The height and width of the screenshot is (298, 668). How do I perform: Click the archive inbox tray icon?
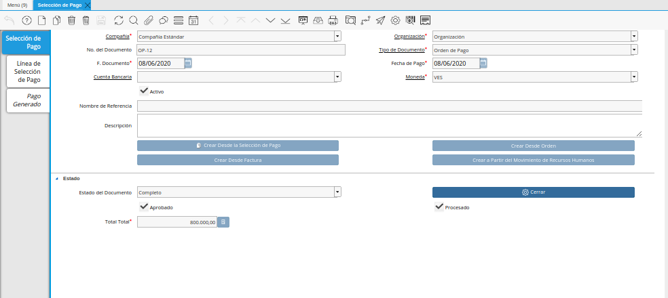(318, 20)
